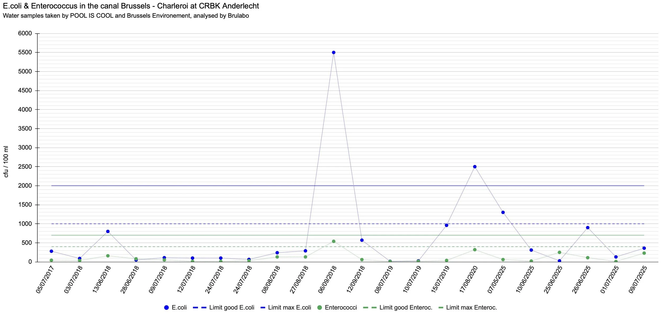Click the Enterococci point on 27/08/2018
Image resolution: width=662 pixels, height=314 pixels.
(305, 257)
